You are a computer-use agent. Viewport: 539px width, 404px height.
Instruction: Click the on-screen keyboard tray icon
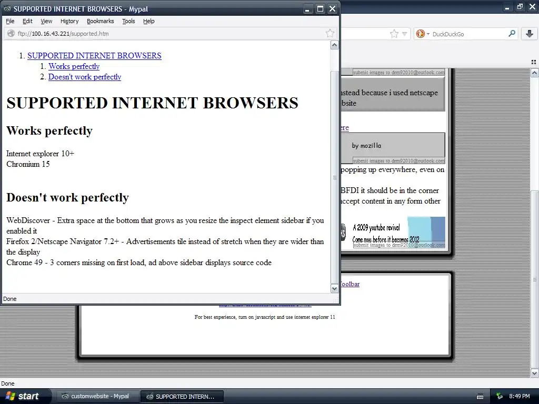click(x=480, y=397)
